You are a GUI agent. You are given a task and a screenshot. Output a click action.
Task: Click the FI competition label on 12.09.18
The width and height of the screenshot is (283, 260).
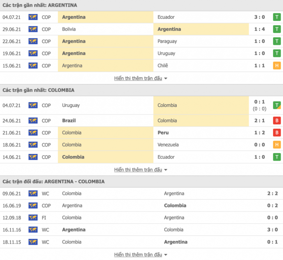(x=44, y=218)
